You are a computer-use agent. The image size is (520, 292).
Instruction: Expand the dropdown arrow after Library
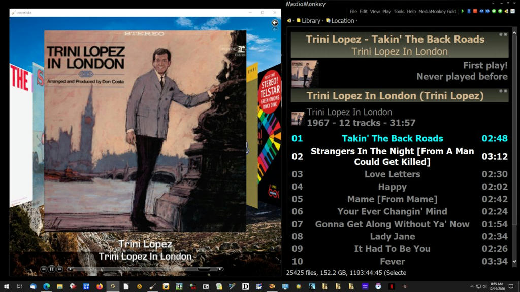point(322,21)
